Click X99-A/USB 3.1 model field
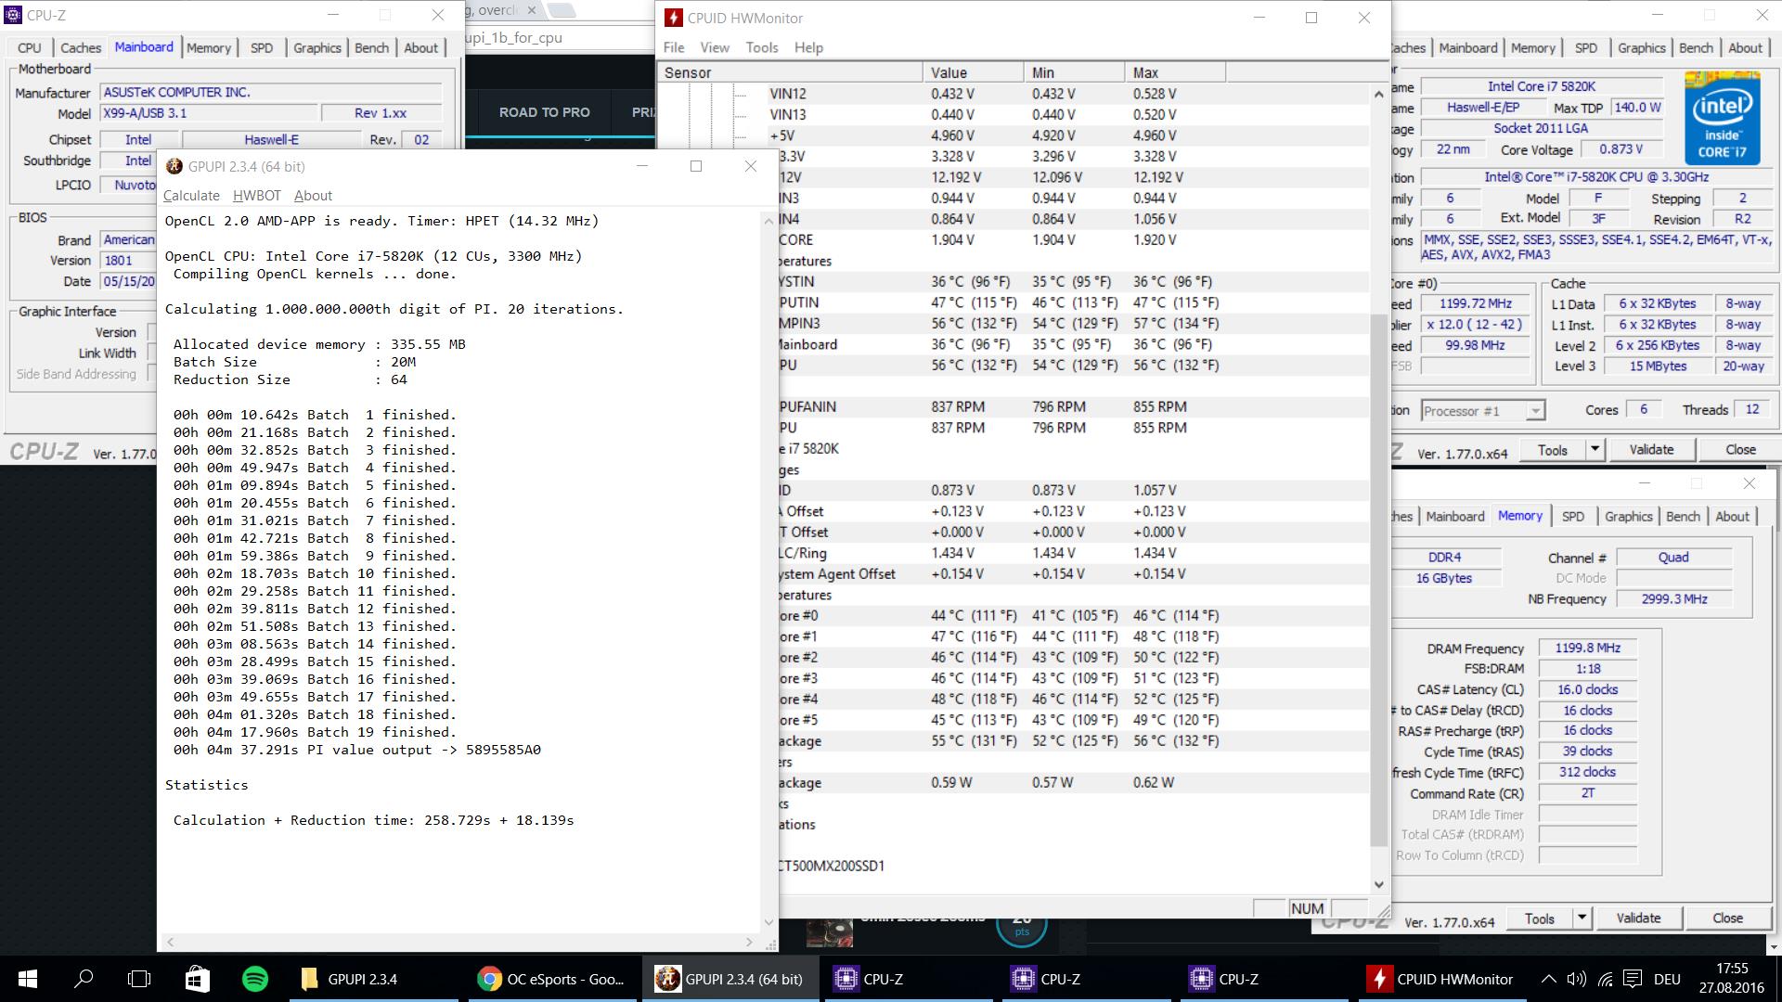Screen dimensions: 1782x1002 (208, 113)
